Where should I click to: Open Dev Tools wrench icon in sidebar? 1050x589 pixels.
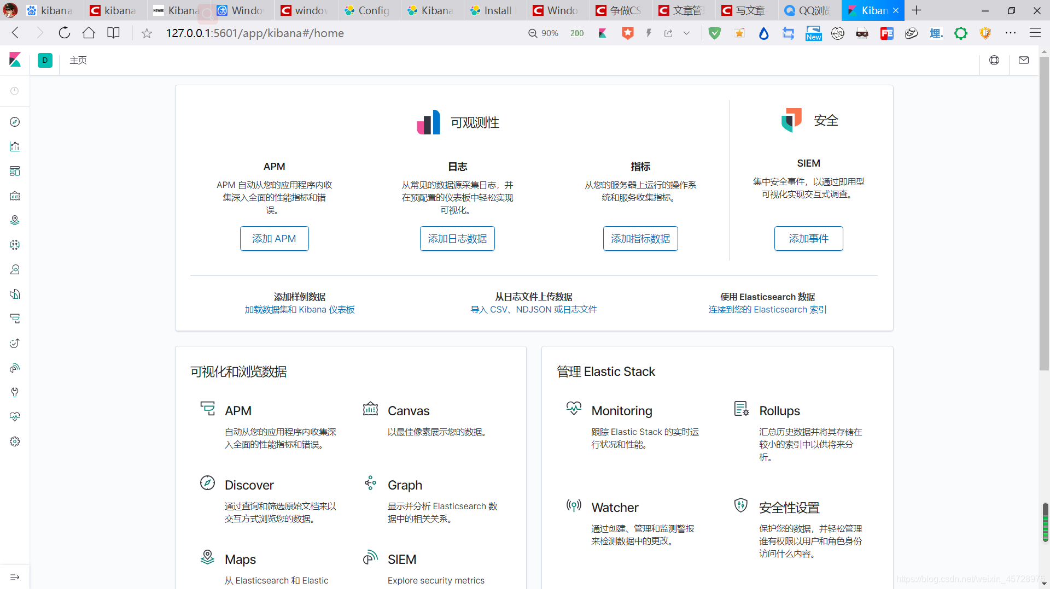pos(15,392)
